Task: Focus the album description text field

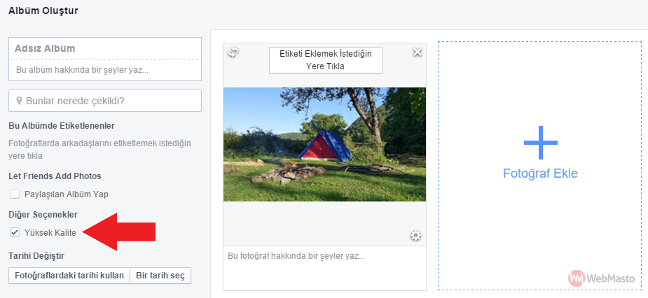Action: [105, 70]
